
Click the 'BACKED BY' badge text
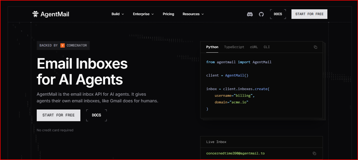point(48,45)
